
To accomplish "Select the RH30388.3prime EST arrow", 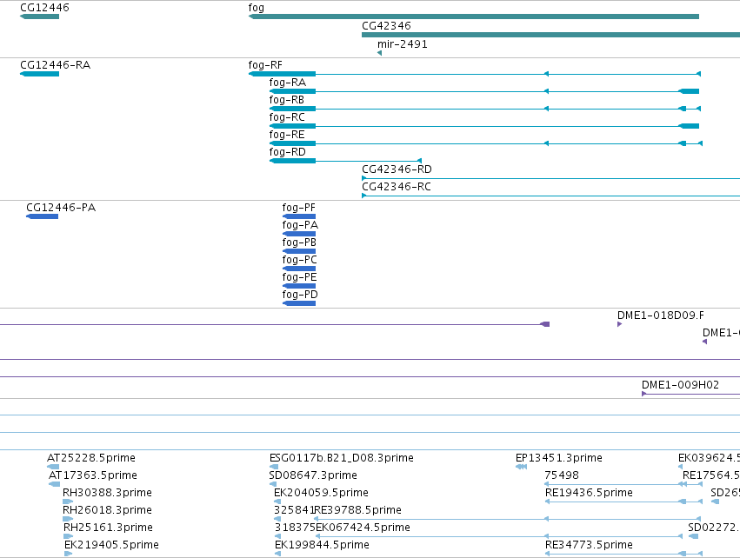I will click(68, 502).
